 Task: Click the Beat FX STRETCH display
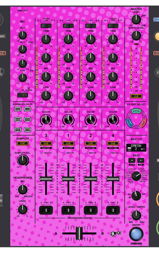point(136,147)
